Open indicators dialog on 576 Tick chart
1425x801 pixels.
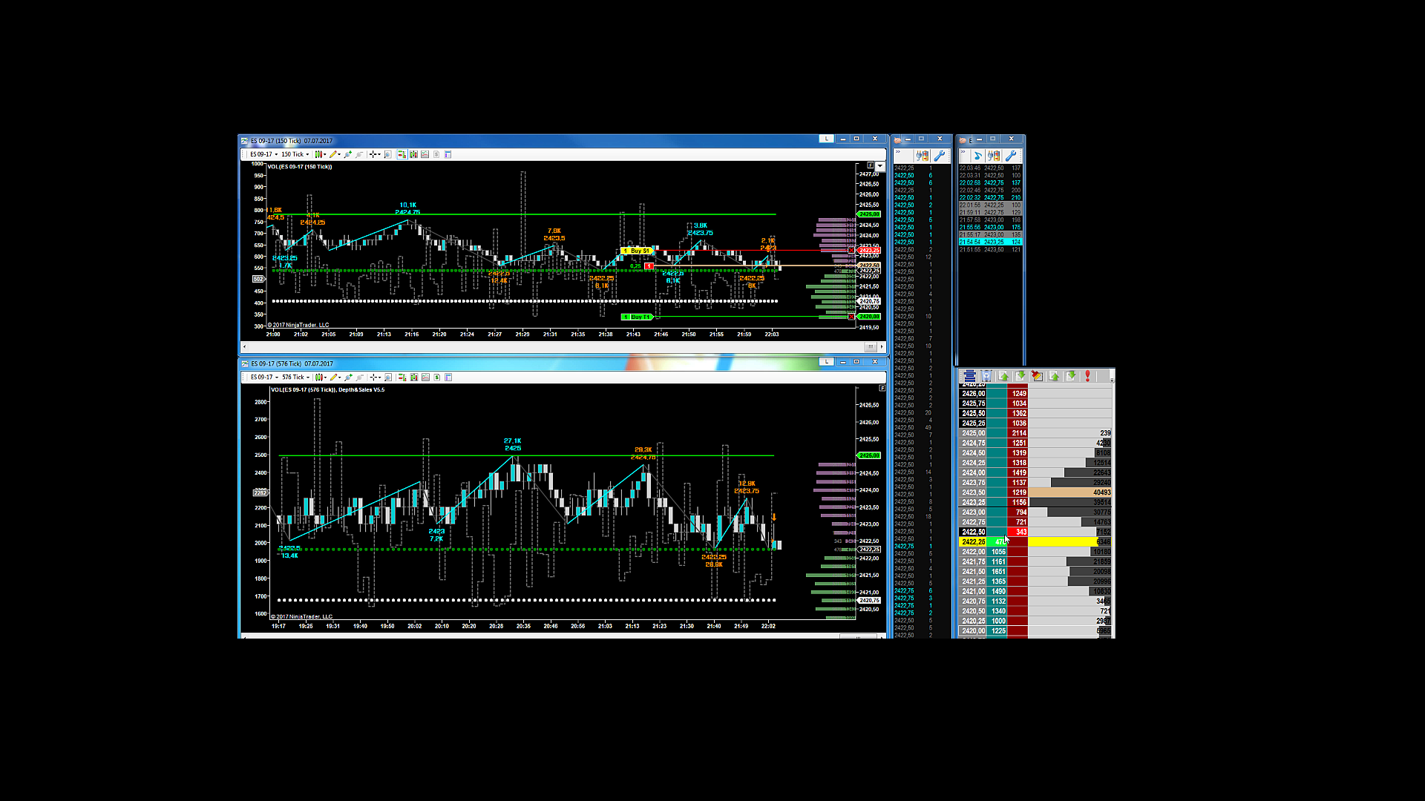coord(425,377)
